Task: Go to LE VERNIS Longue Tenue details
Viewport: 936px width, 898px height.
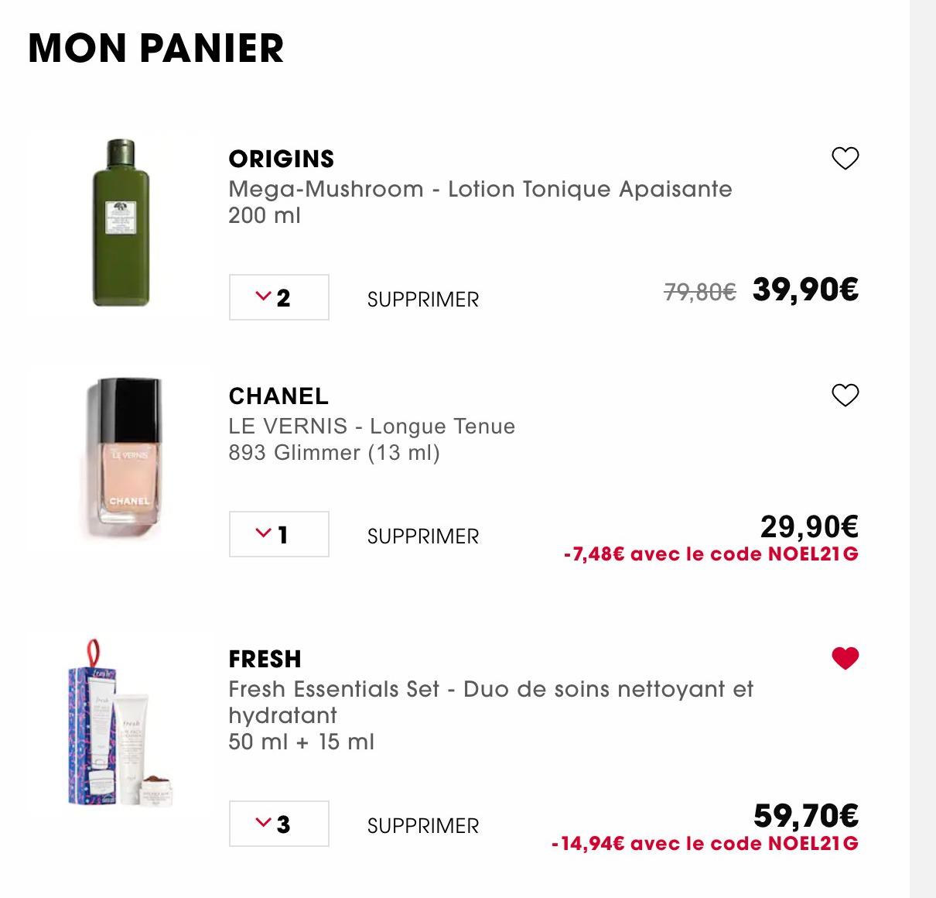Action: coord(371,427)
